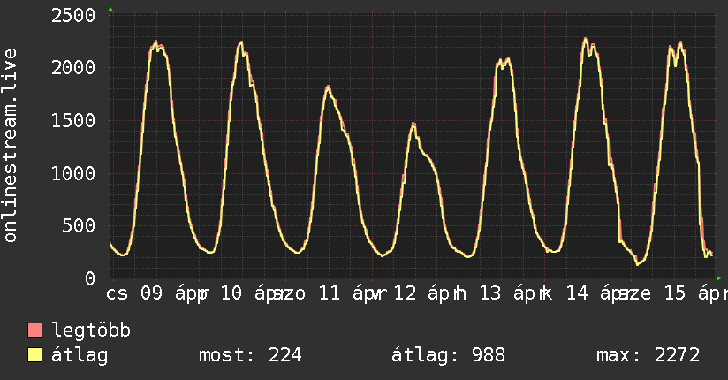
Task: Click the '09 ápr' date label
Action: click(x=175, y=293)
